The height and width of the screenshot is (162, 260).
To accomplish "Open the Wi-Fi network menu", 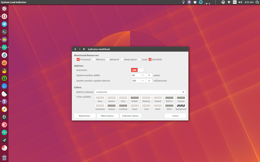I will pos(229,2).
